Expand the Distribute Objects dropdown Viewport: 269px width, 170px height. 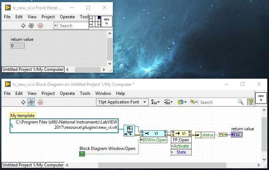click(x=168, y=102)
